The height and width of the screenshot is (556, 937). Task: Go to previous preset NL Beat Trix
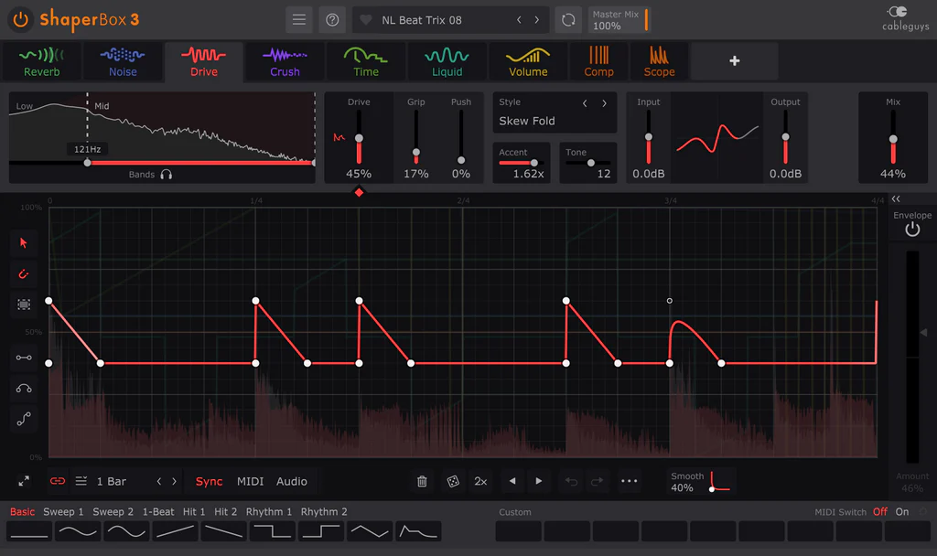(x=519, y=20)
